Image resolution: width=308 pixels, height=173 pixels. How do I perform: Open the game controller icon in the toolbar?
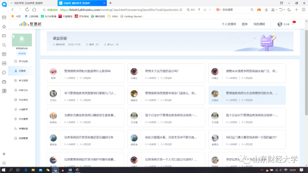(259, 9)
